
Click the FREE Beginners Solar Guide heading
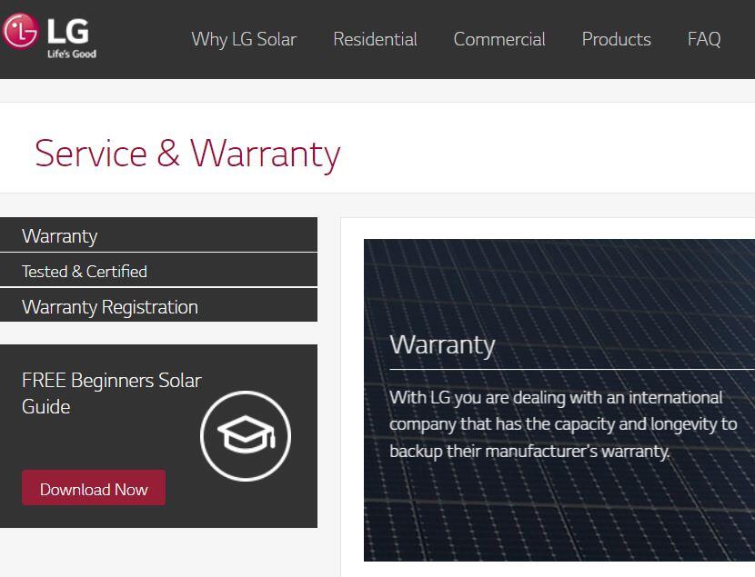[111, 393]
